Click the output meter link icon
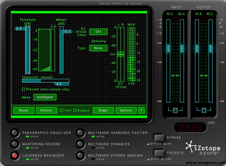 (204, 110)
